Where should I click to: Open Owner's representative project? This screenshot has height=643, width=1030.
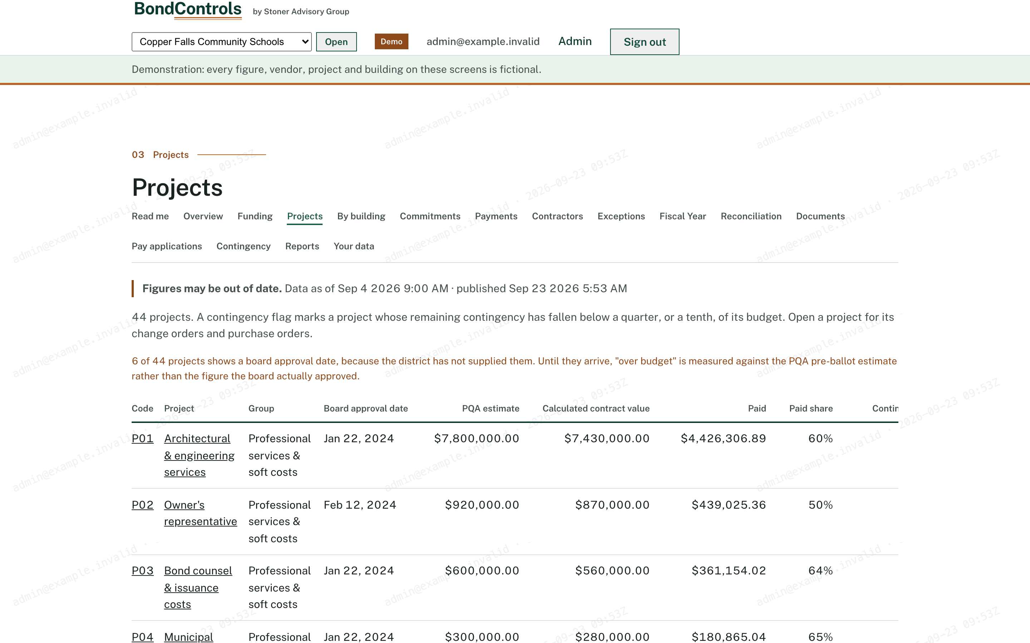(x=201, y=513)
